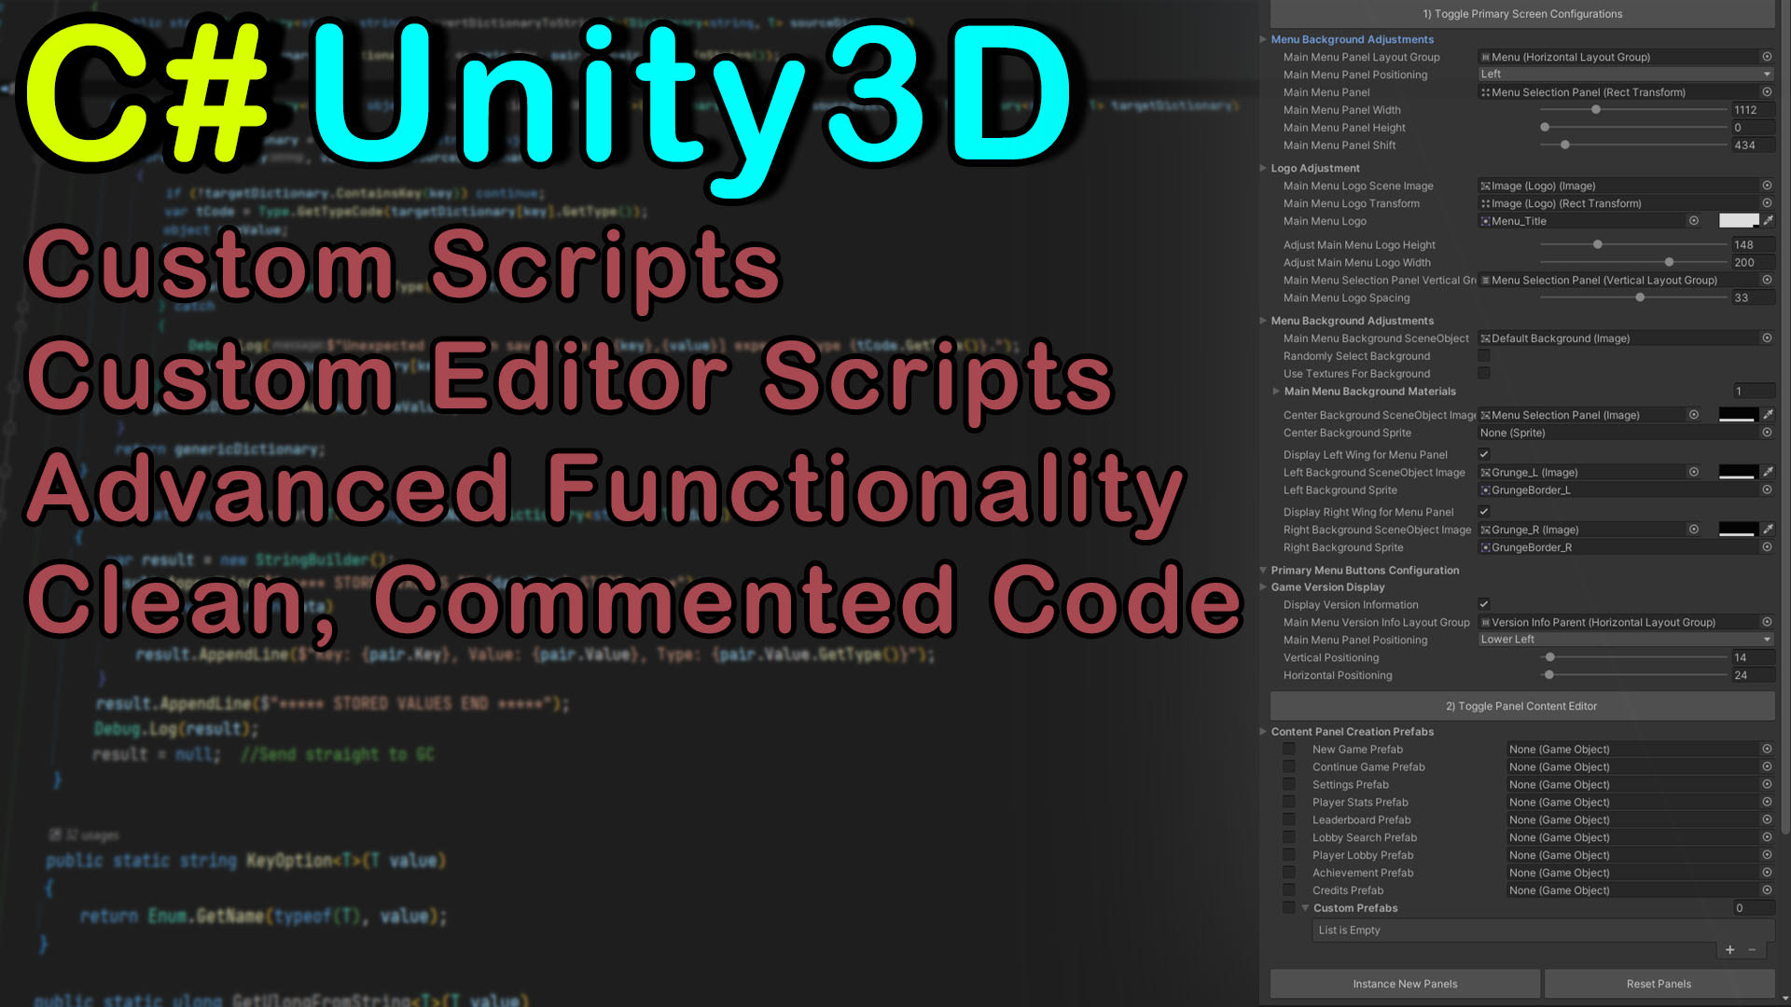
Task: Open object picker for Menu_Title sprite
Action: click(1694, 221)
